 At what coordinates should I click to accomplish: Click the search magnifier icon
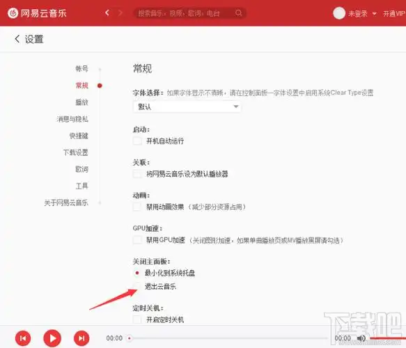pos(238,13)
